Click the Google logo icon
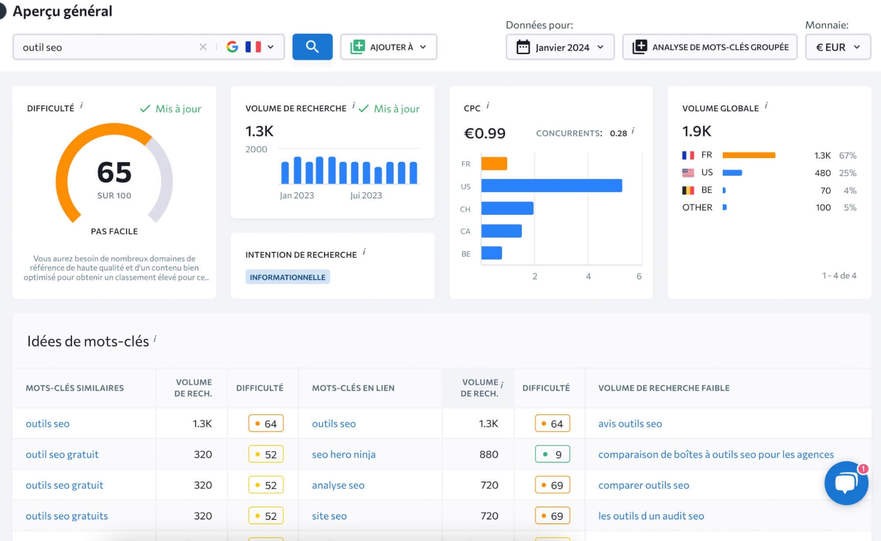 [x=232, y=47]
